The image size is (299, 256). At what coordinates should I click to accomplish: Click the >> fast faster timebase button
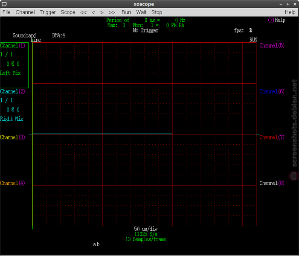(x=112, y=12)
